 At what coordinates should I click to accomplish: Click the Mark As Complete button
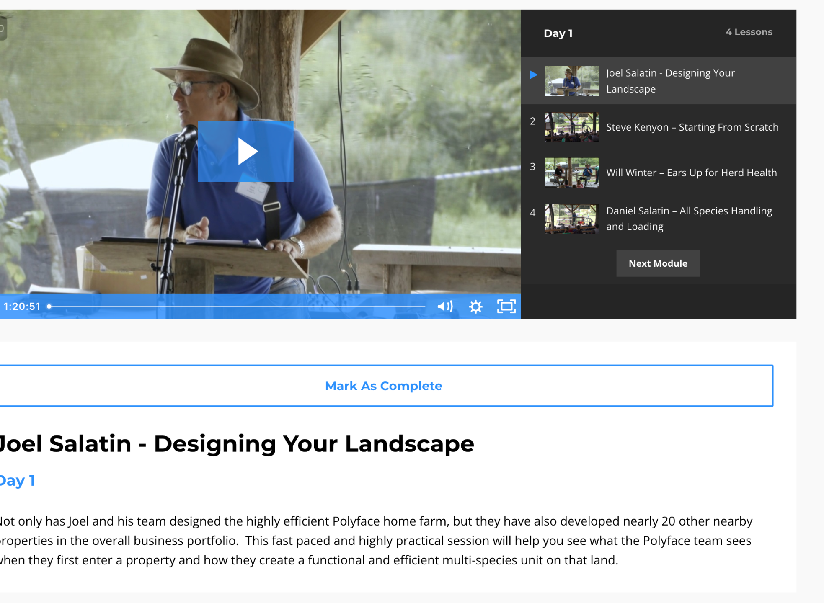coord(383,386)
